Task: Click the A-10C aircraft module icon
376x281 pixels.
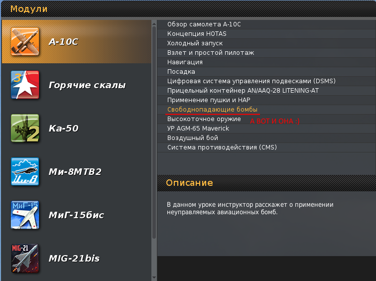Action: [x=25, y=42]
